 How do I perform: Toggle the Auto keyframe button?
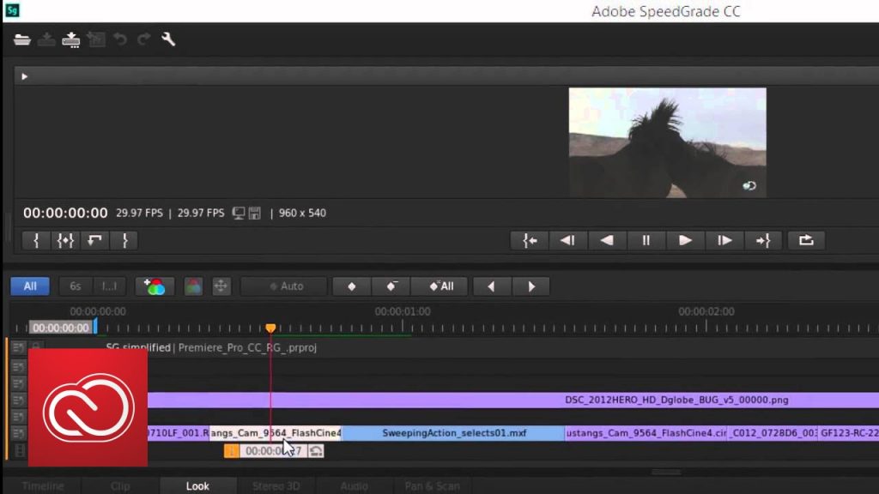284,286
